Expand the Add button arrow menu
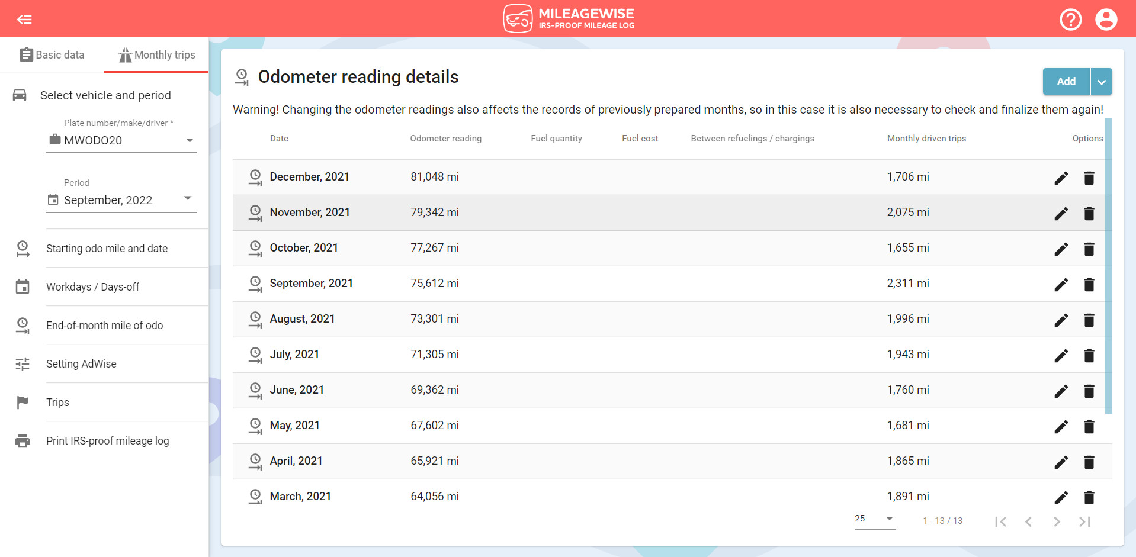 pos(1101,82)
